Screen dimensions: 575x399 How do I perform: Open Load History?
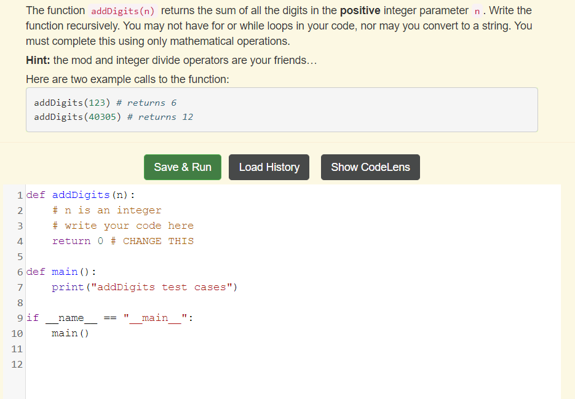(x=269, y=167)
